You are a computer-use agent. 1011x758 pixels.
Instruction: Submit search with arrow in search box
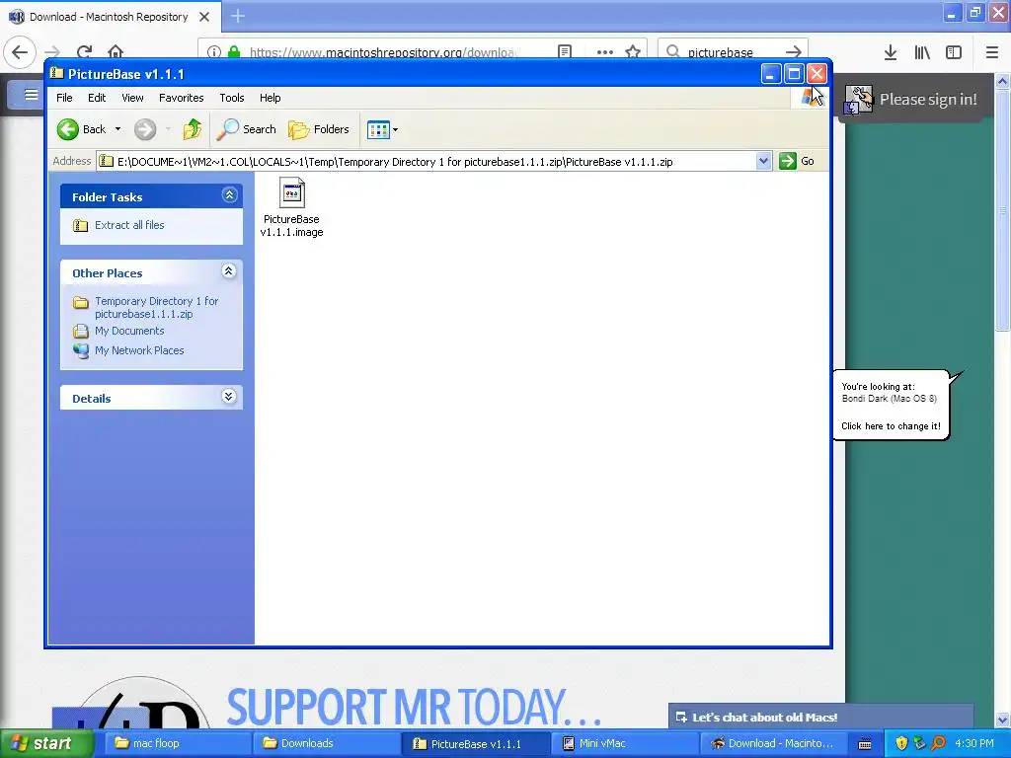[x=795, y=51]
